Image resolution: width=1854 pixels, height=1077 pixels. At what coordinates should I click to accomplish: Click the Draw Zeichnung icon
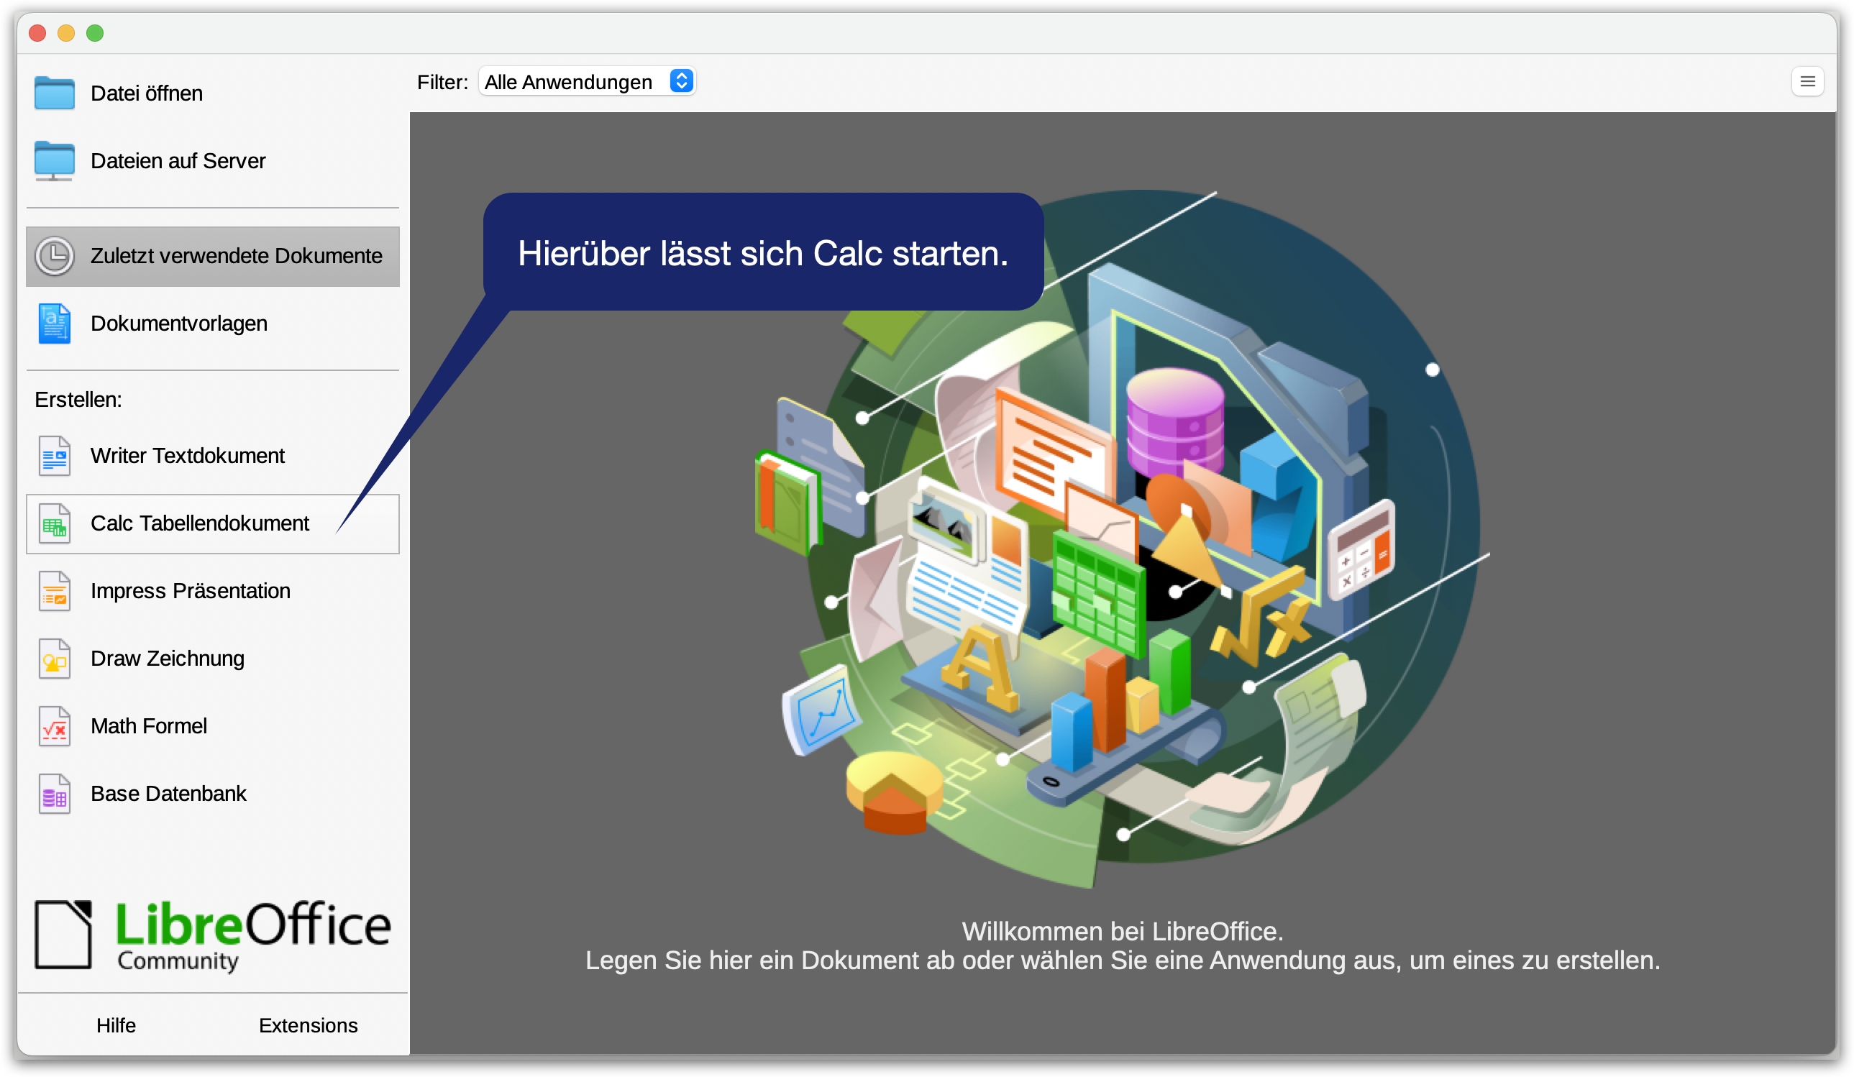coord(55,659)
